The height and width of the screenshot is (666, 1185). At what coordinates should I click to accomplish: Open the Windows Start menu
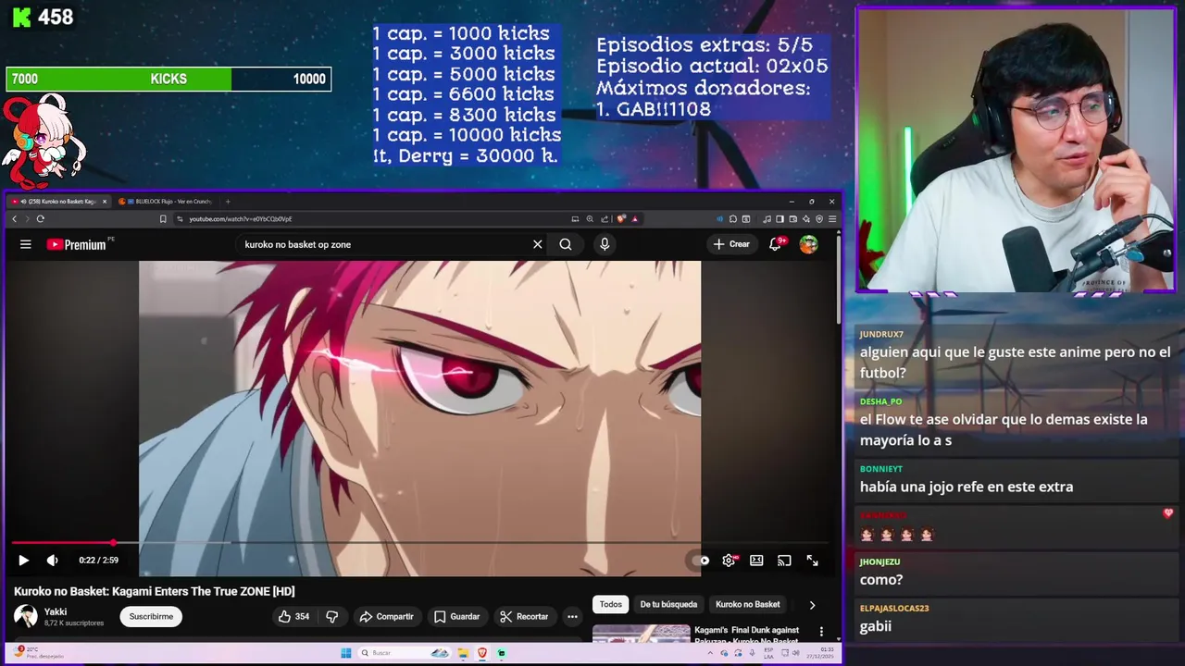pos(346,653)
